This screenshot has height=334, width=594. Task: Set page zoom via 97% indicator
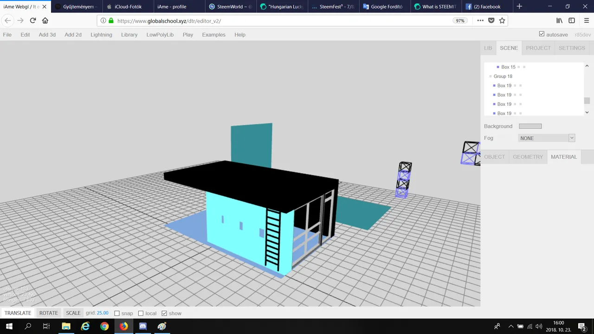point(460,21)
